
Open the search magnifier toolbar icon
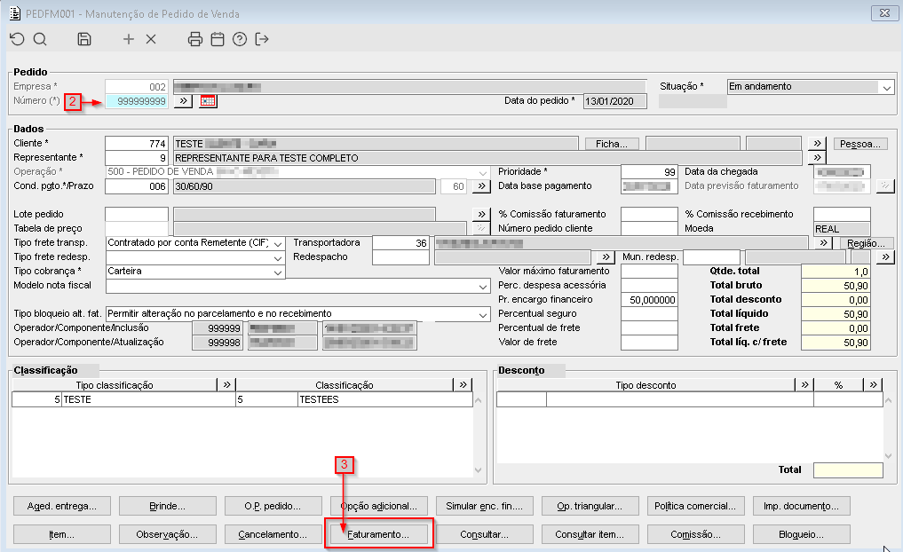click(40, 39)
